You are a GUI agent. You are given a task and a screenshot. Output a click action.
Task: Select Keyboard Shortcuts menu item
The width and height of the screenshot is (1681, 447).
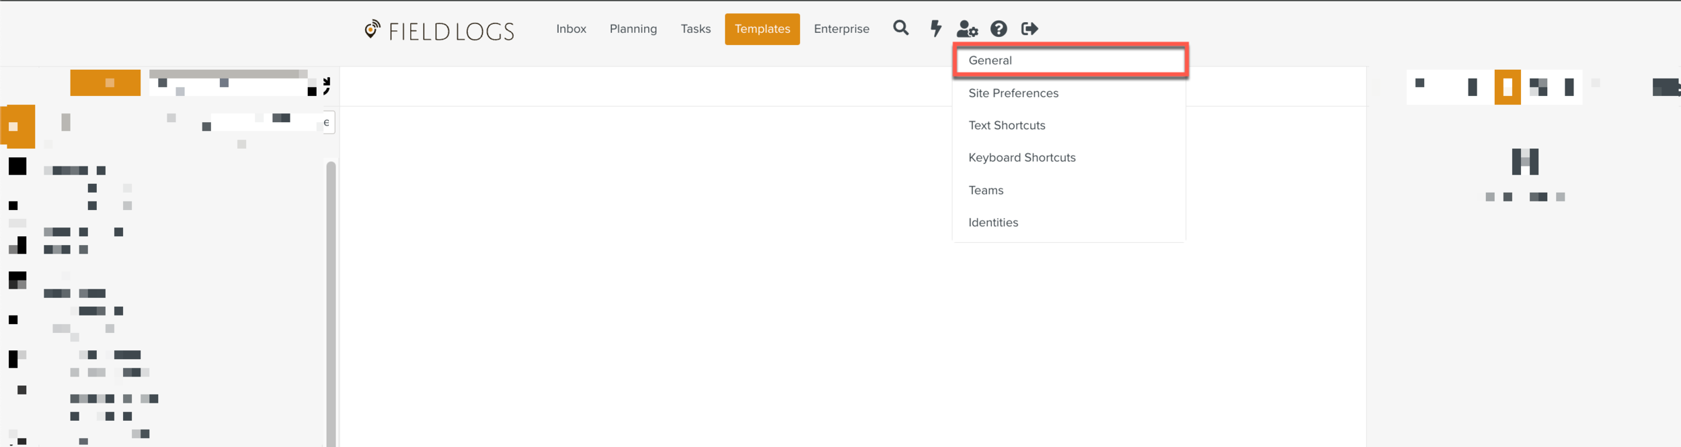click(1021, 158)
